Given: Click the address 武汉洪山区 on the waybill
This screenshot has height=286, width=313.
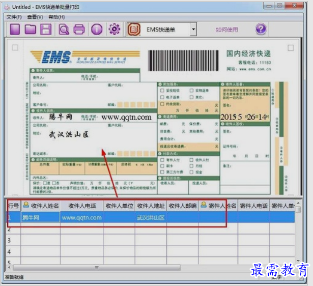Looking at the screenshot, I should pyautogui.click(x=69, y=134).
